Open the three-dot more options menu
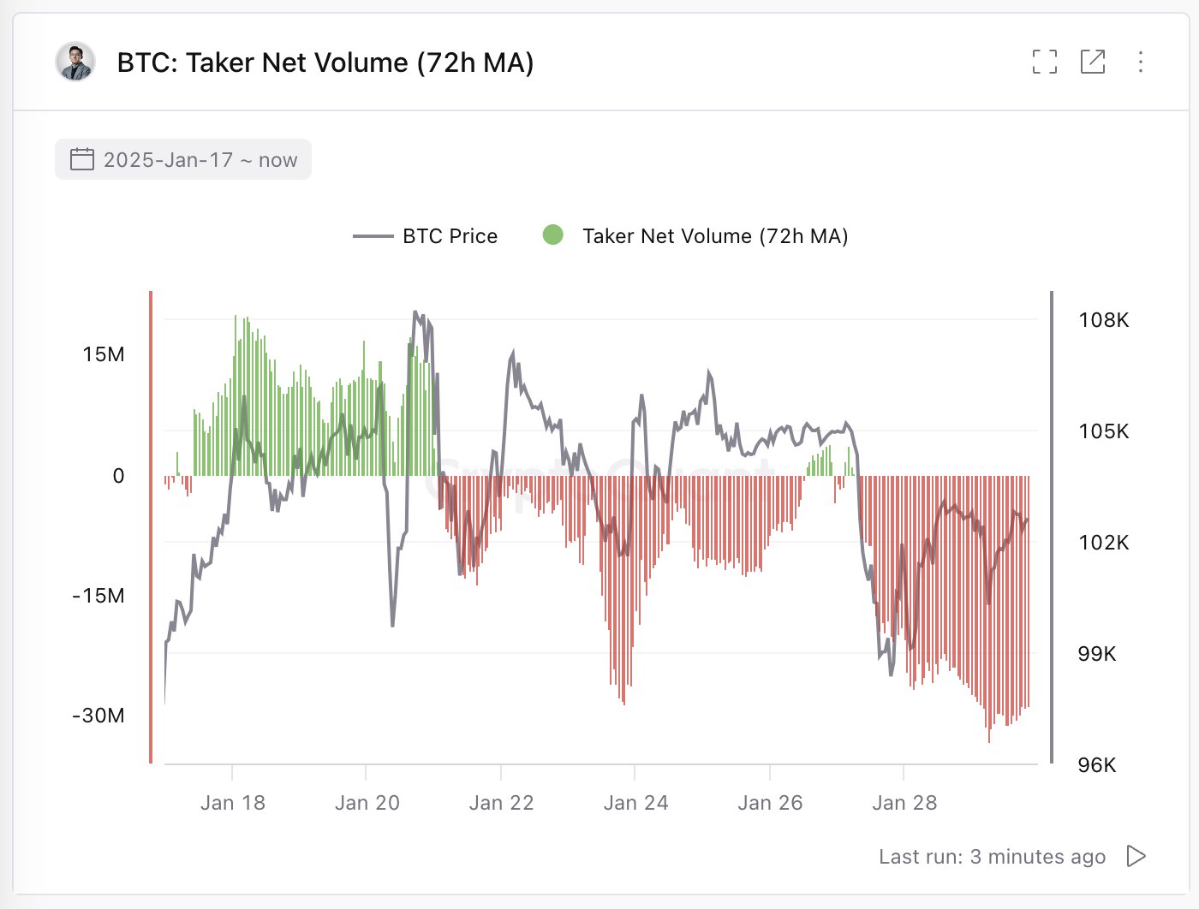This screenshot has height=909, width=1199. coord(1141,62)
